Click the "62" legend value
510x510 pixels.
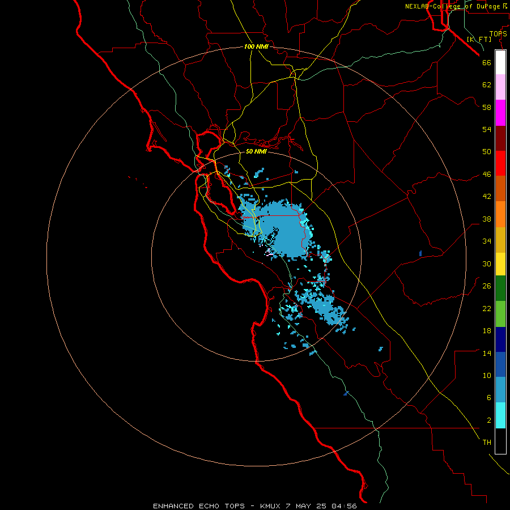(x=487, y=85)
